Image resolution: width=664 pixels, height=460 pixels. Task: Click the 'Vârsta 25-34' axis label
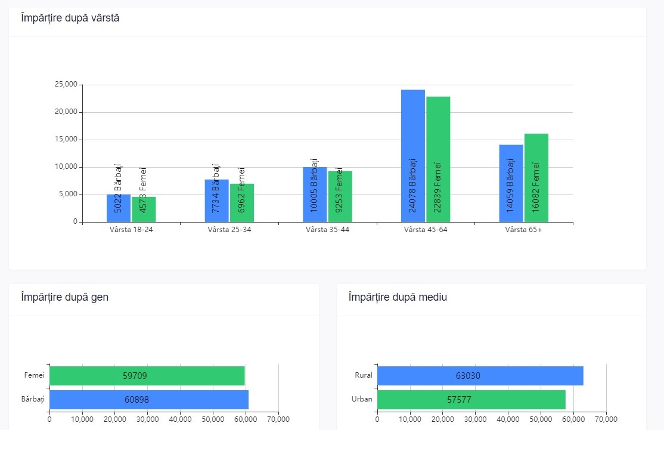coord(229,230)
